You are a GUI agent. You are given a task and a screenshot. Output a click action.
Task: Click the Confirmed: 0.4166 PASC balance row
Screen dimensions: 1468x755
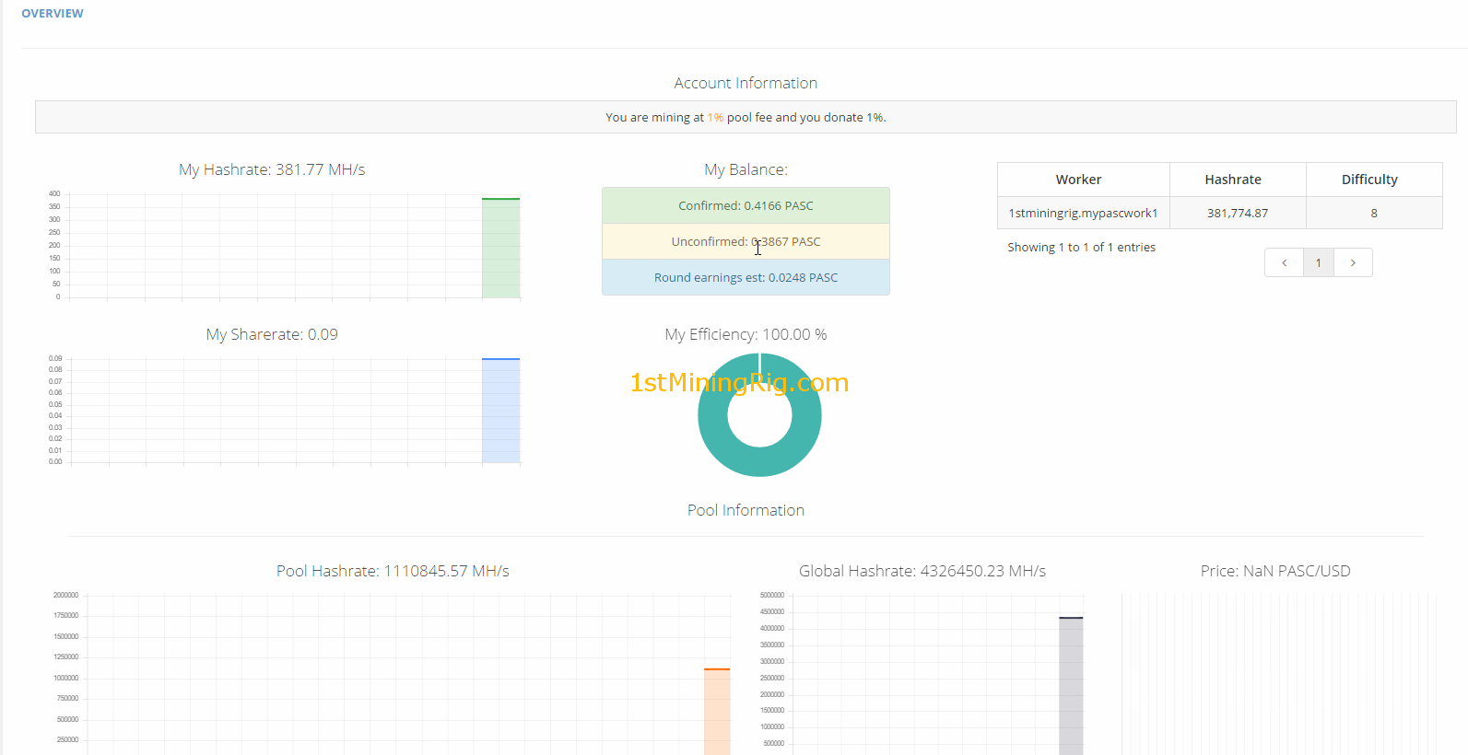click(x=746, y=205)
